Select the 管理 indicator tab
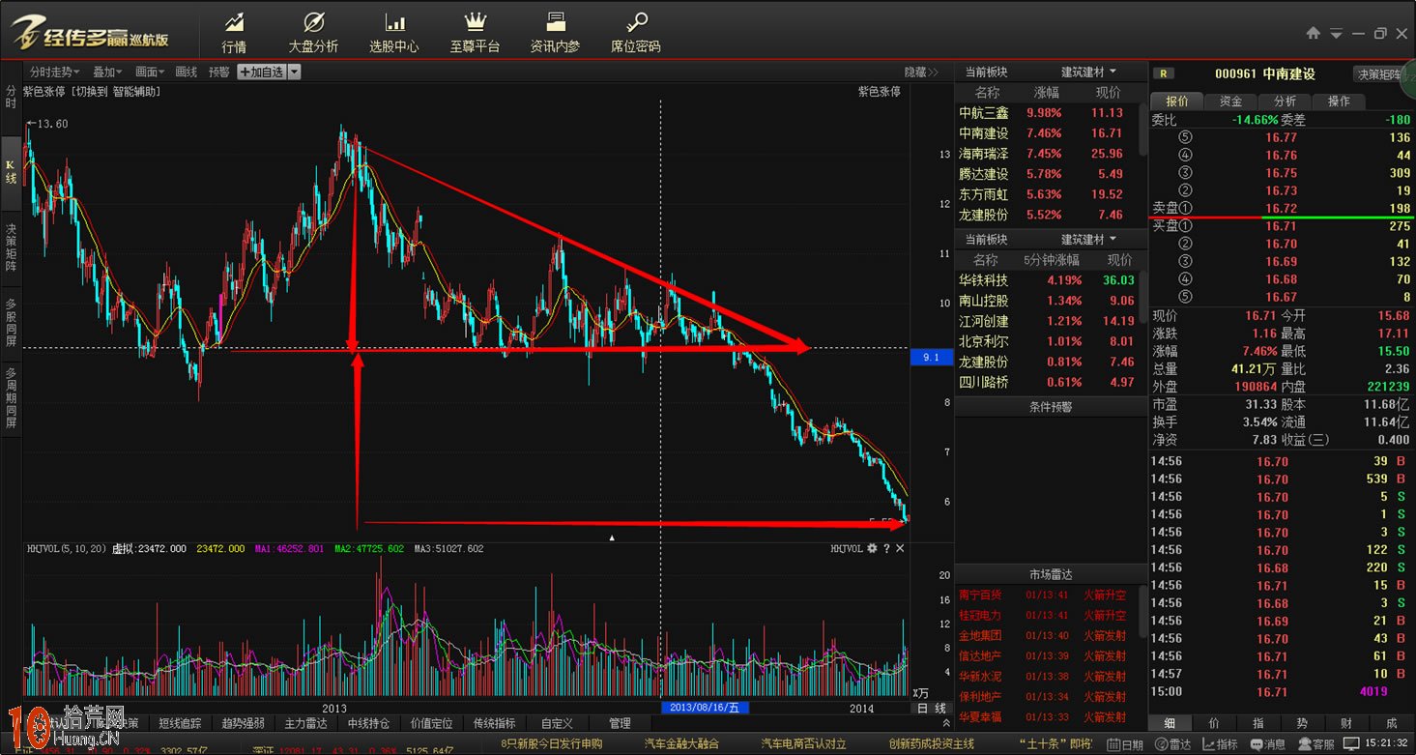The width and height of the screenshot is (1416, 755). tap(620, 723)
